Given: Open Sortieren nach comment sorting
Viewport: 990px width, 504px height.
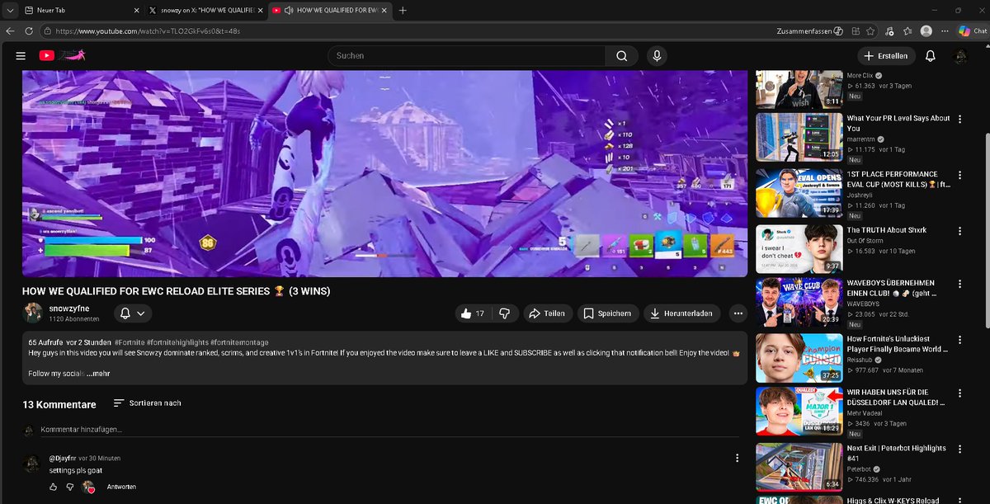Looking at the screenshot, I should click(x=147, y=403).
